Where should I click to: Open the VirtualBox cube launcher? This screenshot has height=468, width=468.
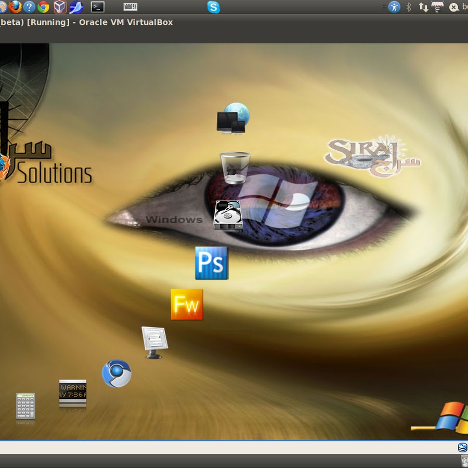(x=60, y=7)
